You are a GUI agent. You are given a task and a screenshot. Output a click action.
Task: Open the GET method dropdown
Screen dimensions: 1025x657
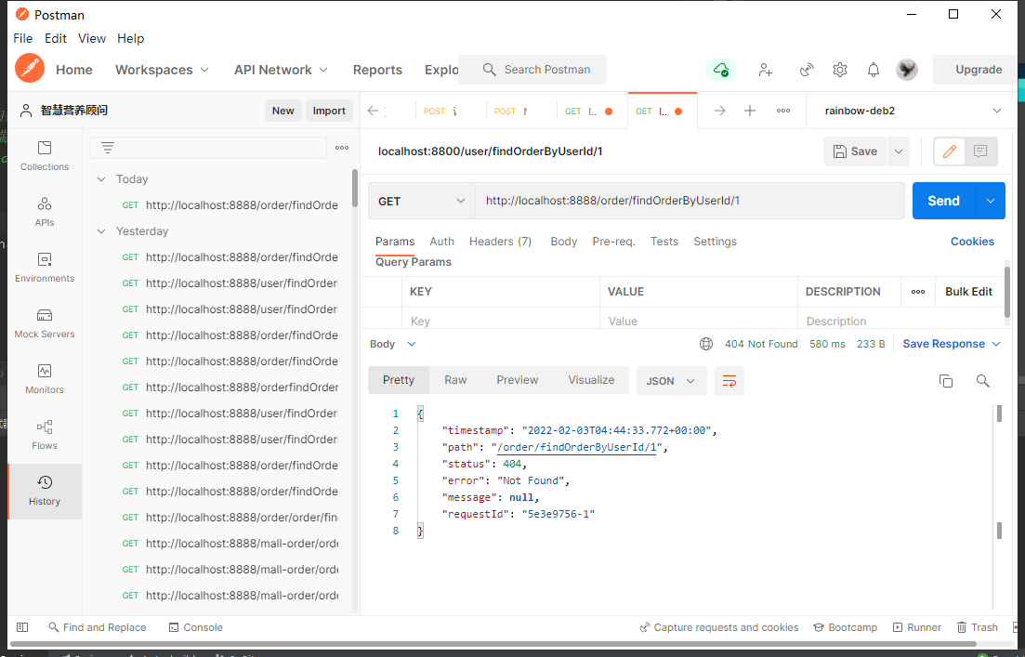pyautogui.click(x=422, y=201)
